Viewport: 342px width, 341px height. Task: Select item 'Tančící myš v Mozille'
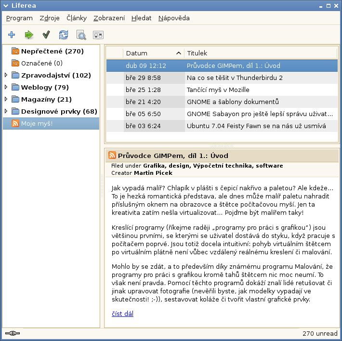click(222, 90)
